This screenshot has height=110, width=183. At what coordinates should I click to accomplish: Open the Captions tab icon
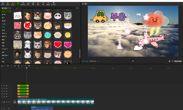click(33, 4)
